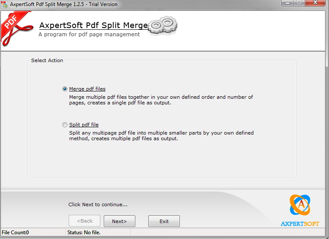329x239 pixels.
Task: Click the disabled <Back button
Action: click(84, 221)
